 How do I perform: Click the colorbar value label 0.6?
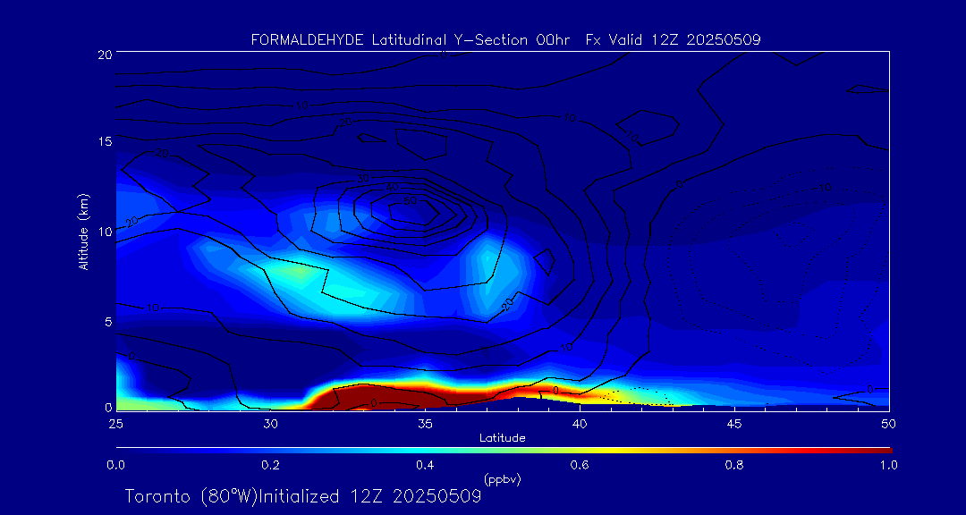(x=579, y=465)
